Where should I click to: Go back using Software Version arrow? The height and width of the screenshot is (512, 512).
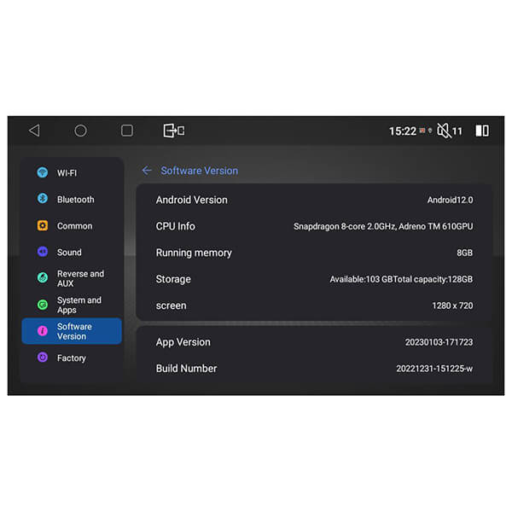click(x=147, y=171)
